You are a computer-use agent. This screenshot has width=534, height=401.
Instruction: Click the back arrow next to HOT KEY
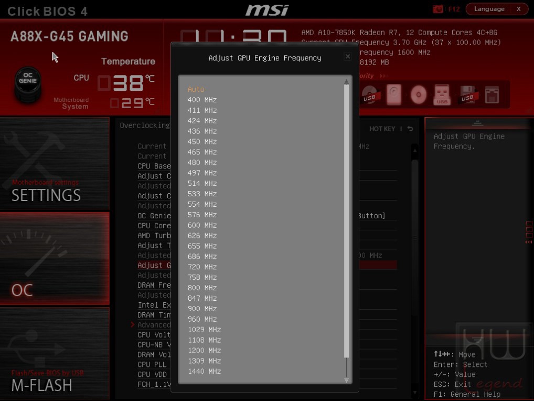410,129
